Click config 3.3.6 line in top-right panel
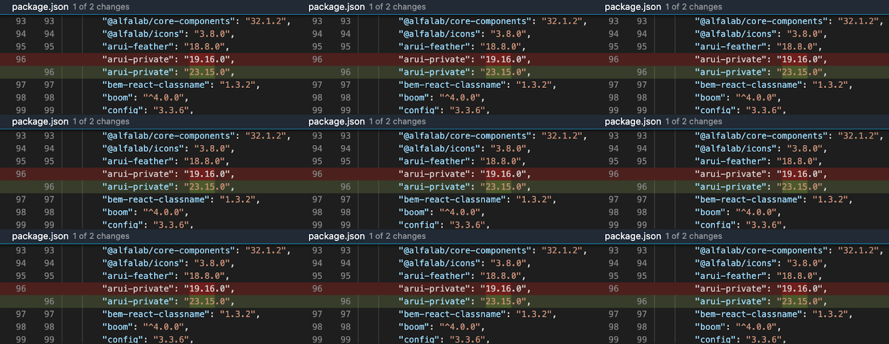The image size is (889, 344). pos(740,110)
